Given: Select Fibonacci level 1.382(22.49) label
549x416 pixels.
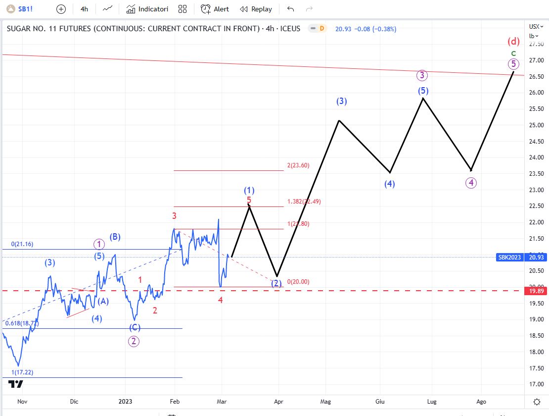Looking at the screenshot, I should click(x=304, y=202).
